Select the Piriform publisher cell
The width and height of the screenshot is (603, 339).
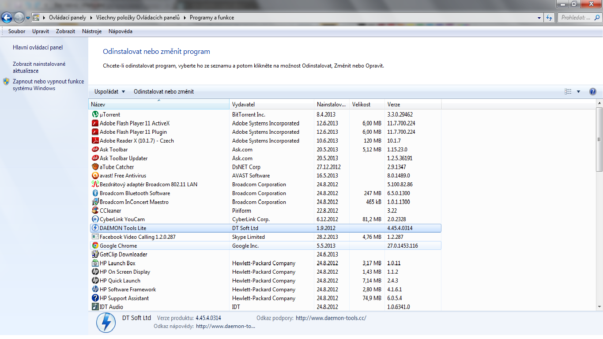point(241,211)
